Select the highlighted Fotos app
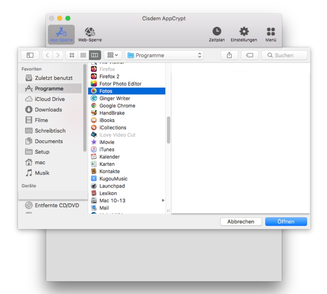Image resolution: width=327 pixels, height=294 pixels. point(127,91)
